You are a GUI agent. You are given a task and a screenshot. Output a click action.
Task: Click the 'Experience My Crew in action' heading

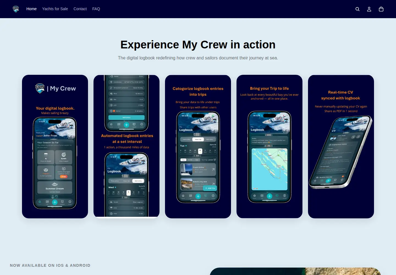[x=198, y=45]
